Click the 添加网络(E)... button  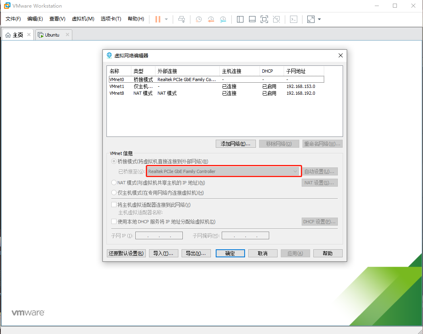235,144
